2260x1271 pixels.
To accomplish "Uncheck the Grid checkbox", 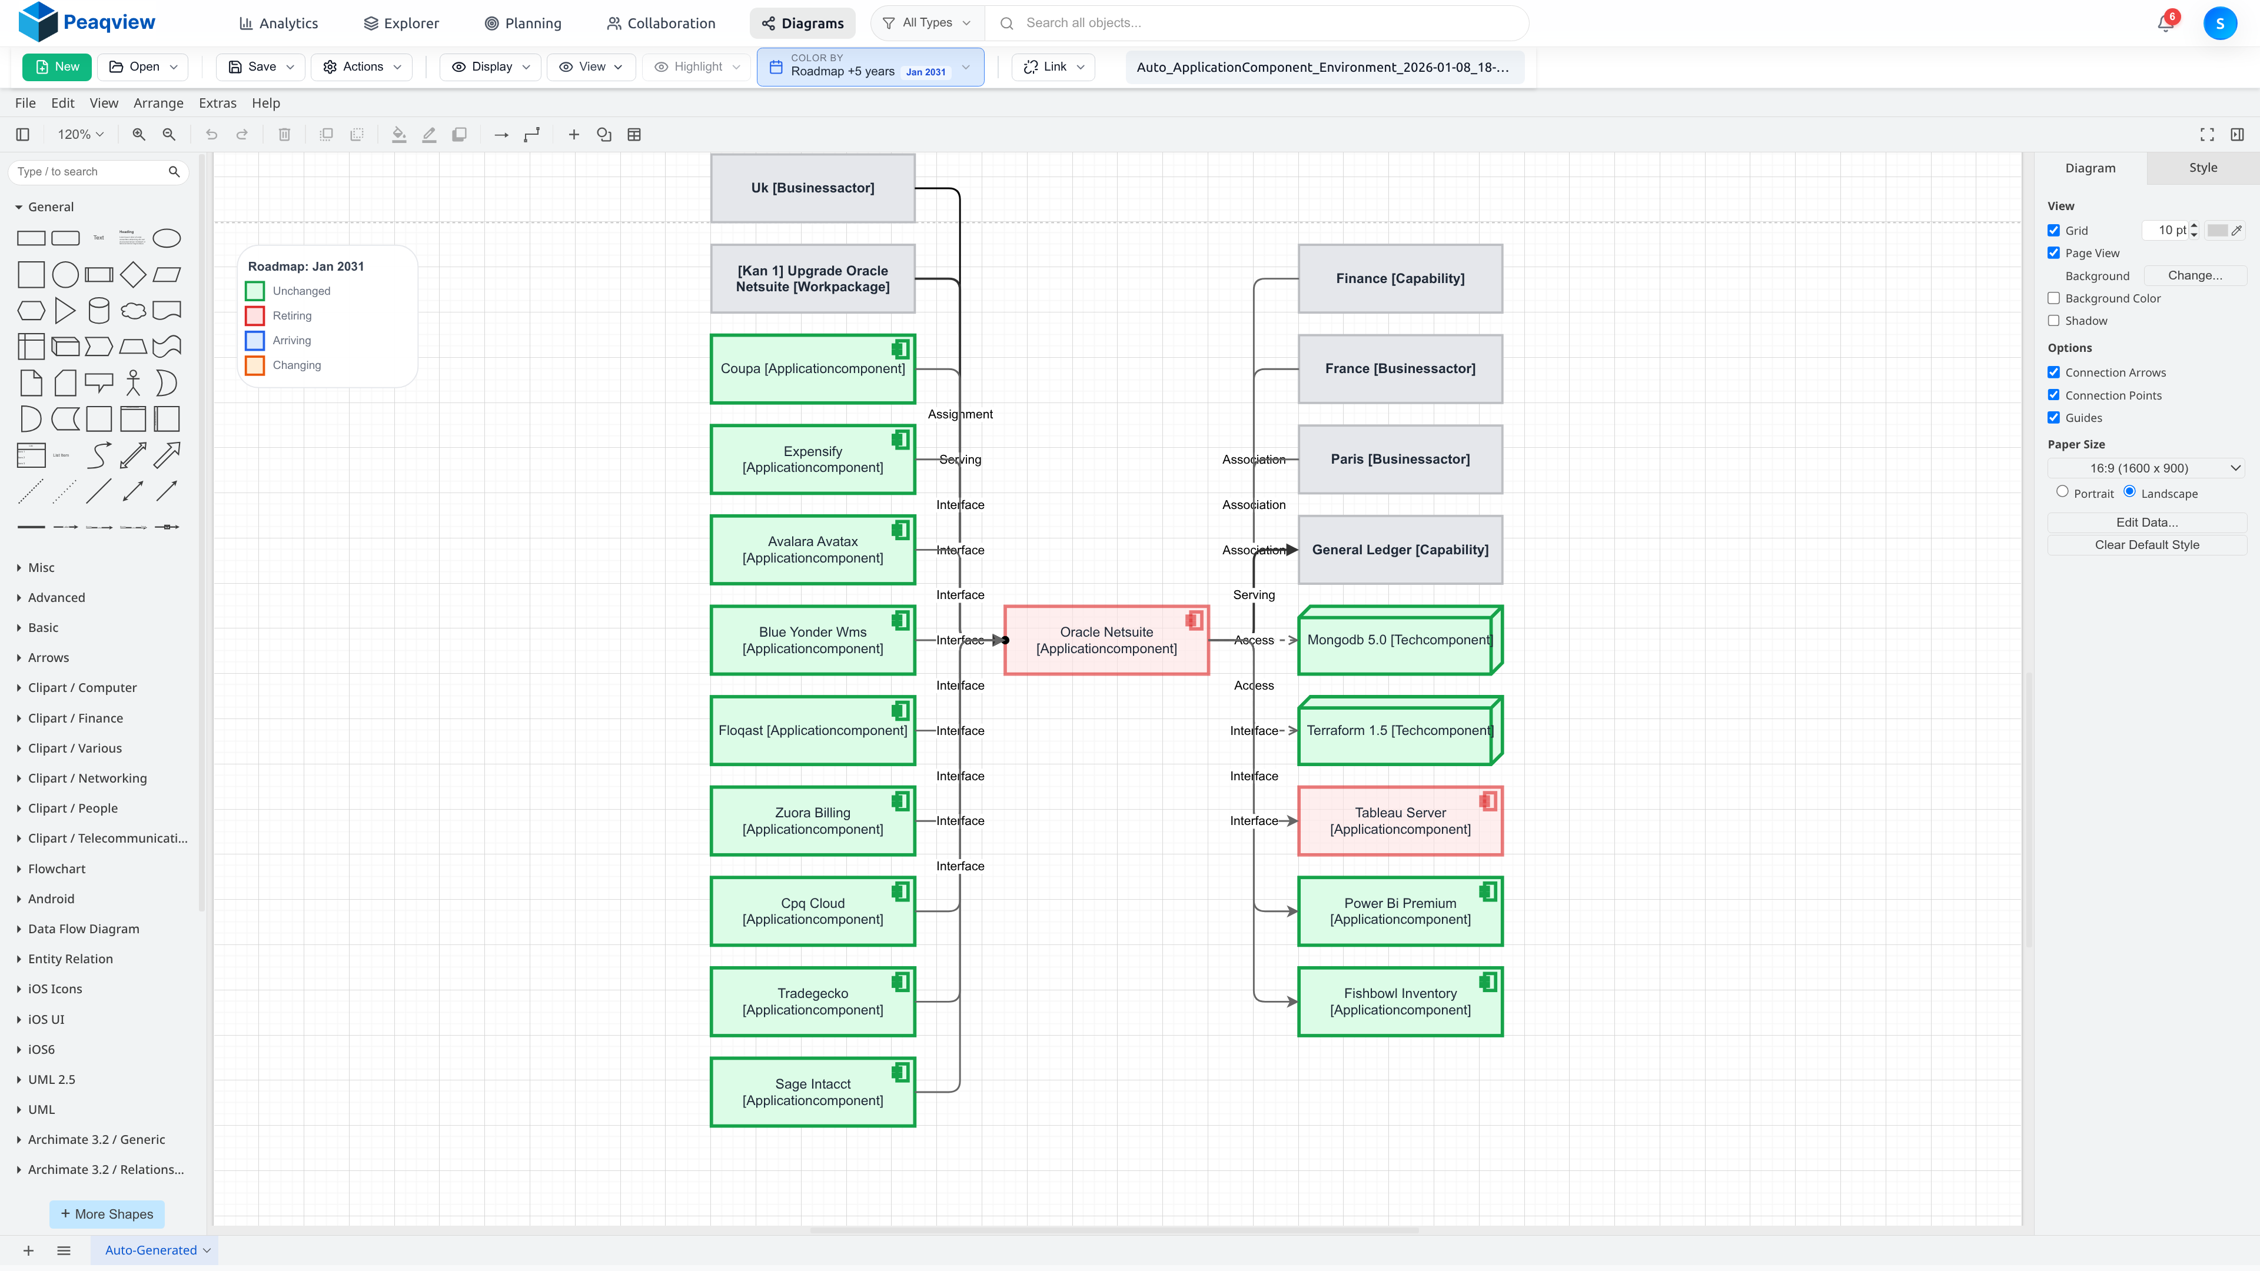I will tap(2054, 231).
